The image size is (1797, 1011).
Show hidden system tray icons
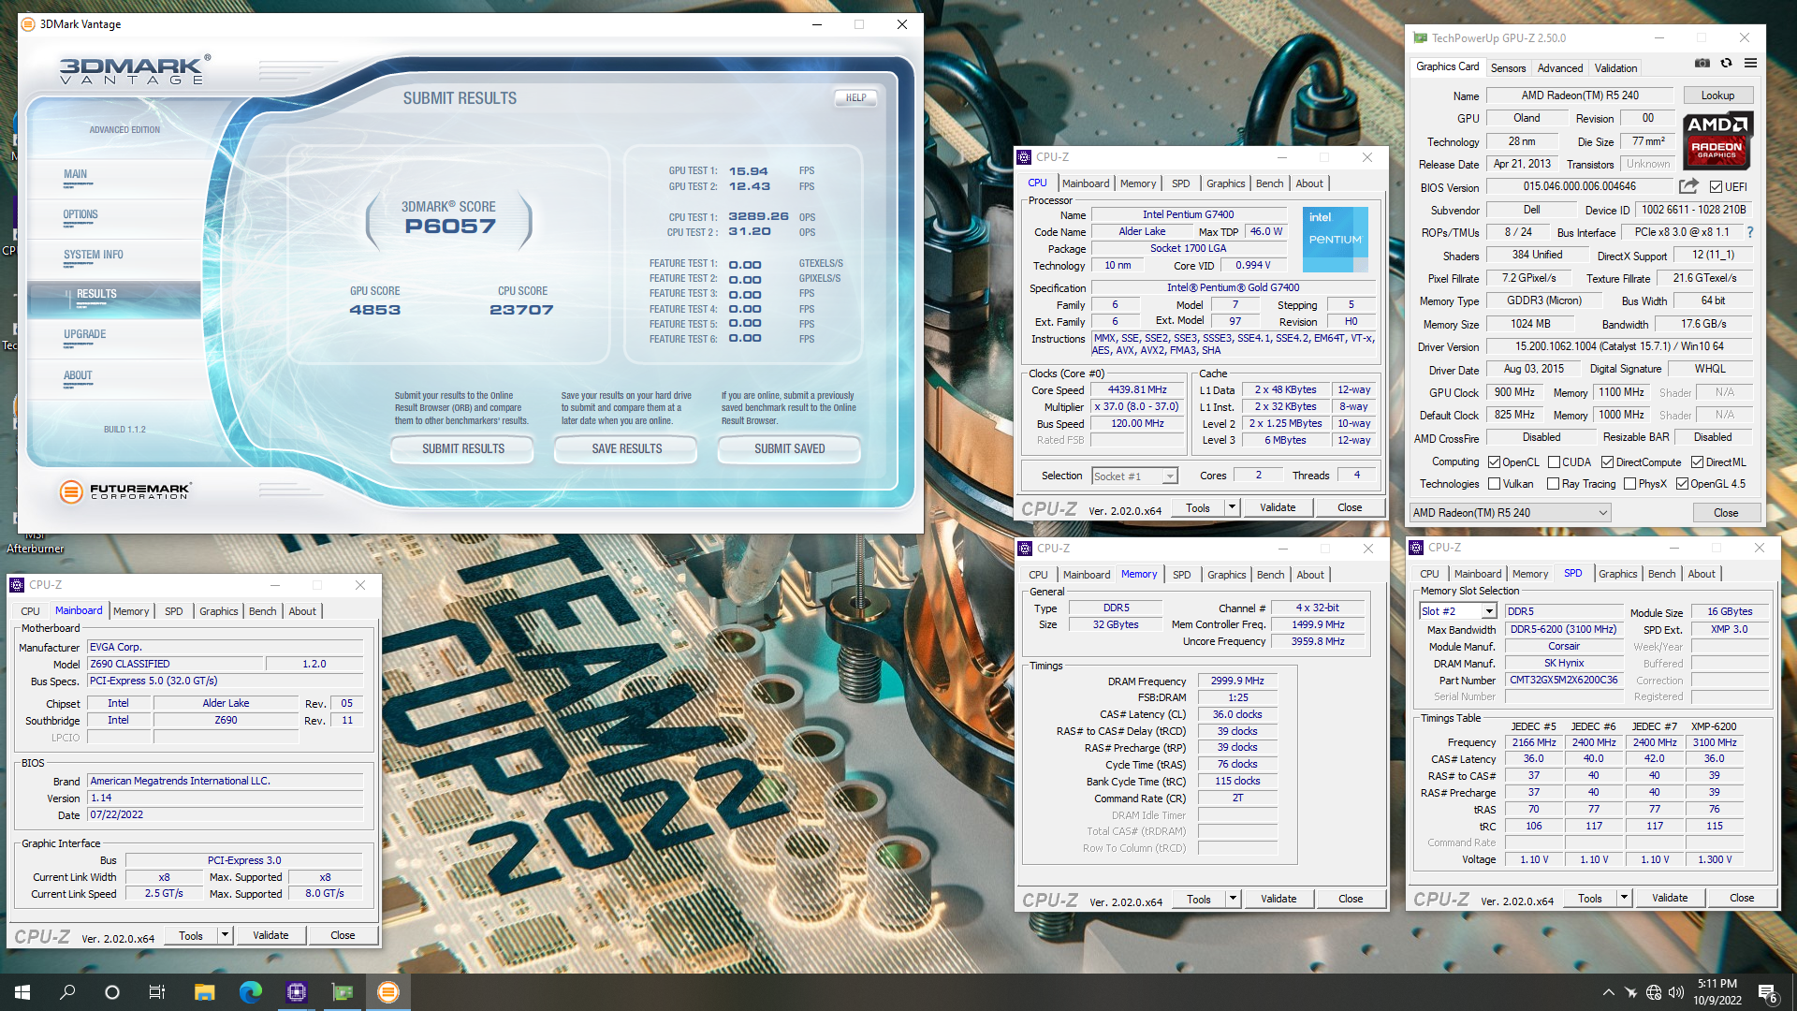(1608, 992)
